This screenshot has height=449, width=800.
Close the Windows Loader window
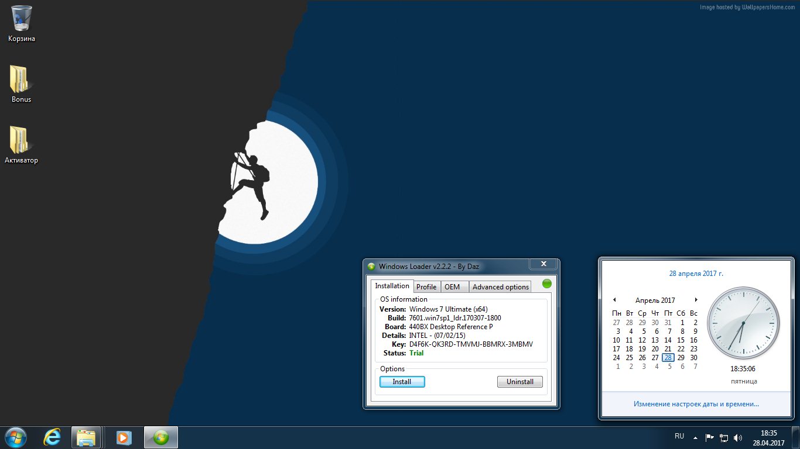tap(543, 264)
